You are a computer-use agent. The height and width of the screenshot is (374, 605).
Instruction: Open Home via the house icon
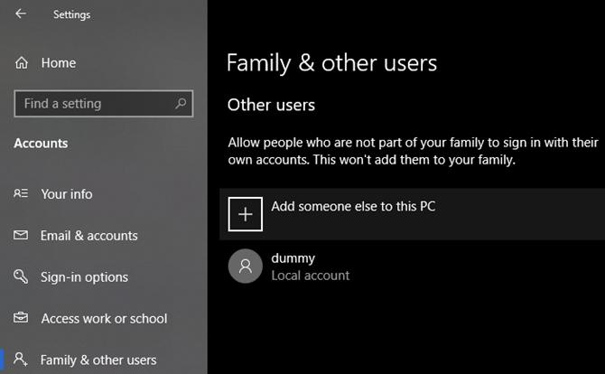(x=22, y=62)
